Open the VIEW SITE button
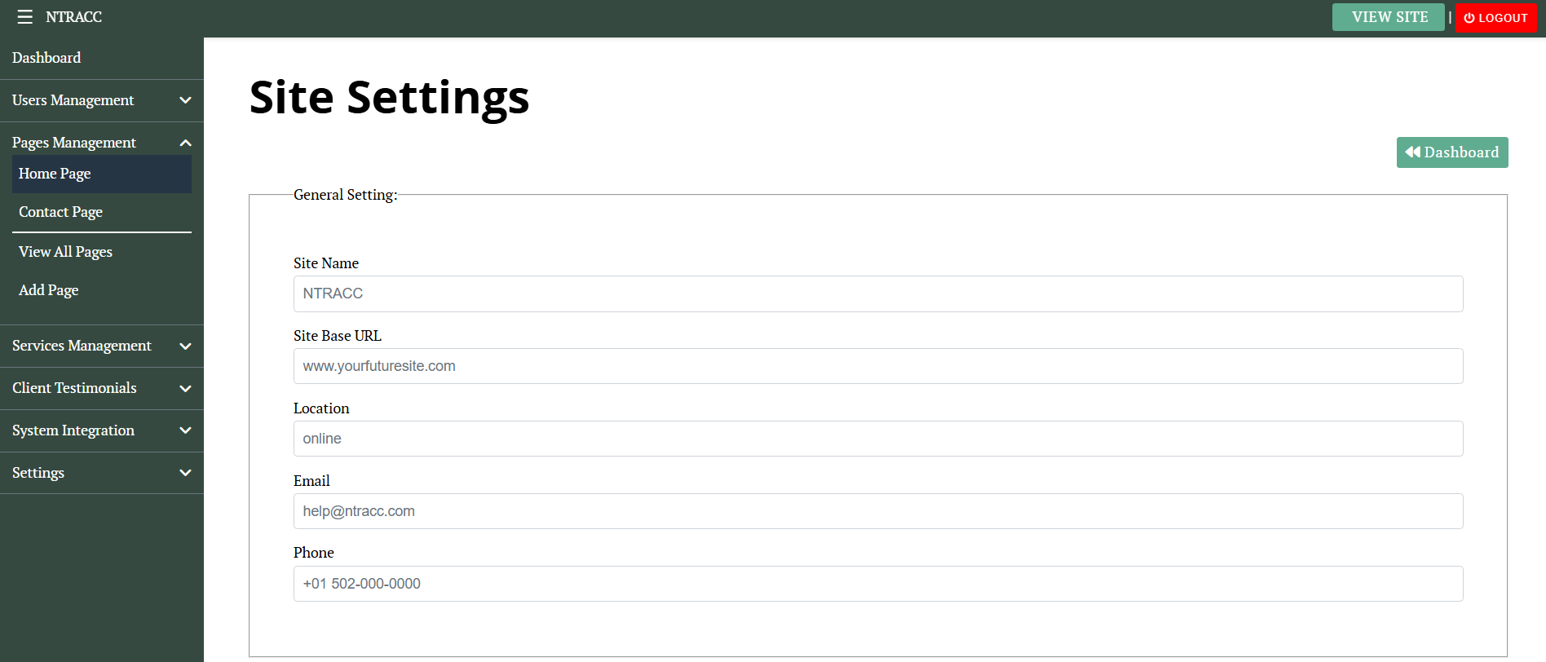The width and height of the screenshot is (1546, 662). coord(1388,17)
